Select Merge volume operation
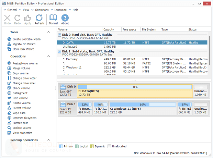213x158 pixels. 19,68
